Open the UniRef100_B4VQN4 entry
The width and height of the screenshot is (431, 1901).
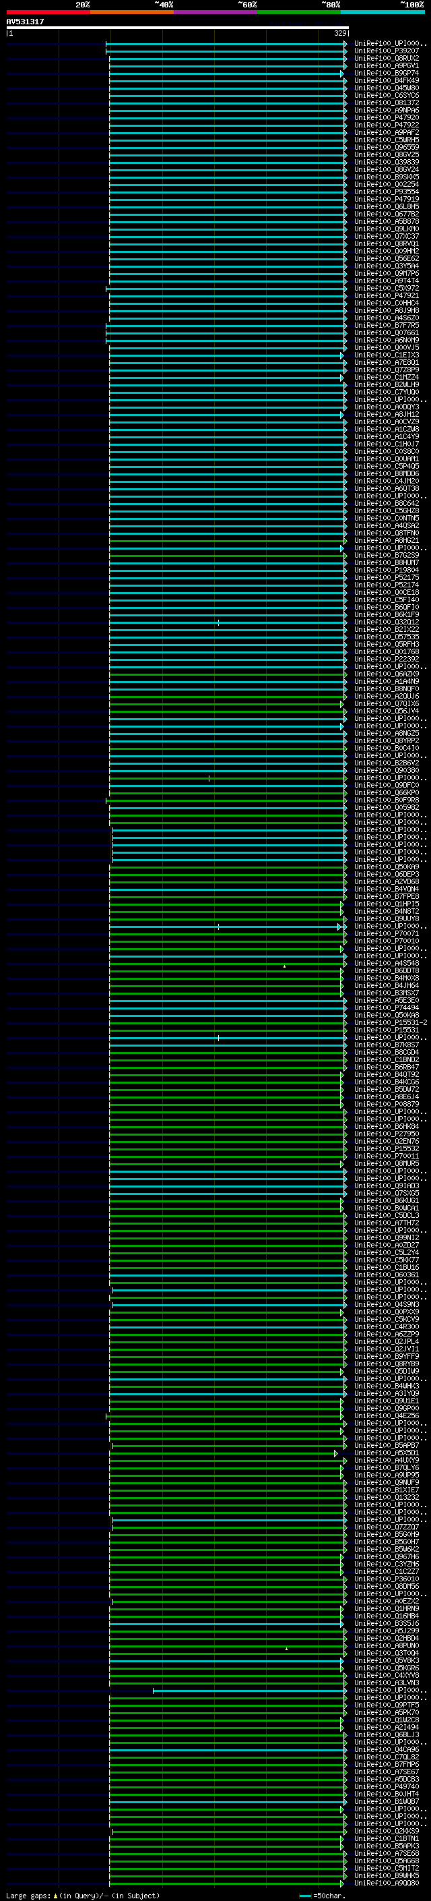(386, 889)
